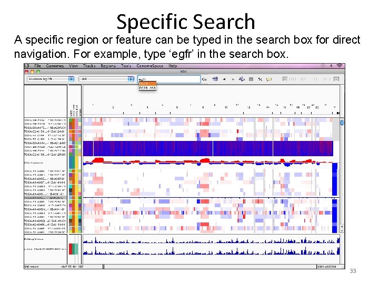The image size is (379, 284).
Task: Click the zoom out minus button
Action: click(285, 79)
